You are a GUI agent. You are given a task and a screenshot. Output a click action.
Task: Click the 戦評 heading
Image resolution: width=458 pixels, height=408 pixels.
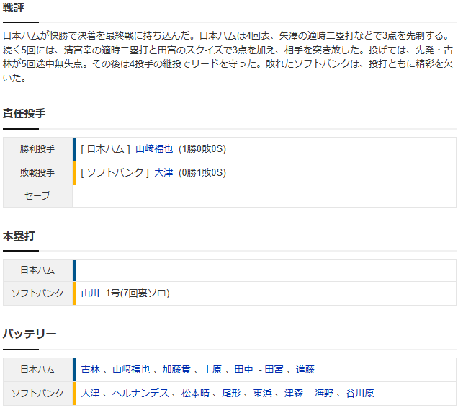coord(14,8)
